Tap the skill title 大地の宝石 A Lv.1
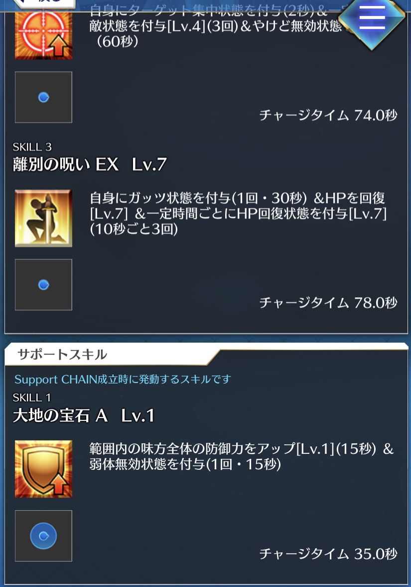The height and width of the screenshot is (587, 411). click(x=84, y=415)
